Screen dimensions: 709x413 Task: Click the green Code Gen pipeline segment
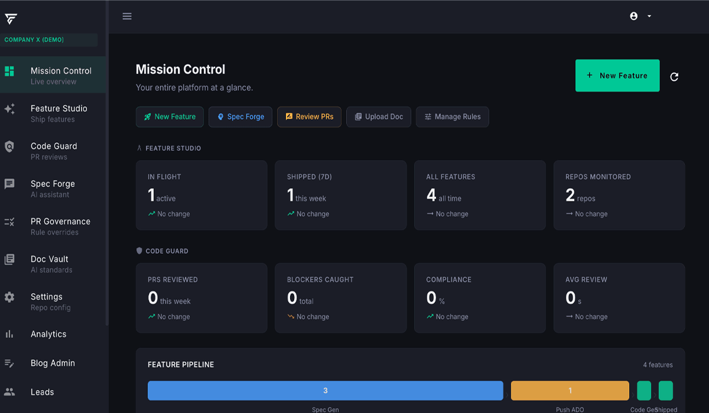tap(644, 391)
